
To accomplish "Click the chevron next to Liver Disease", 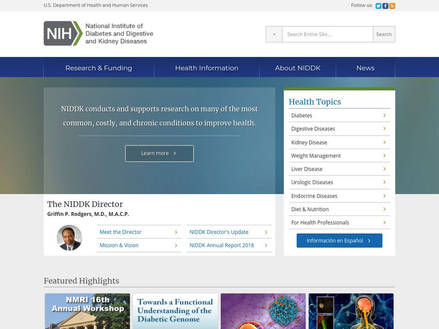I will point(385,169).
